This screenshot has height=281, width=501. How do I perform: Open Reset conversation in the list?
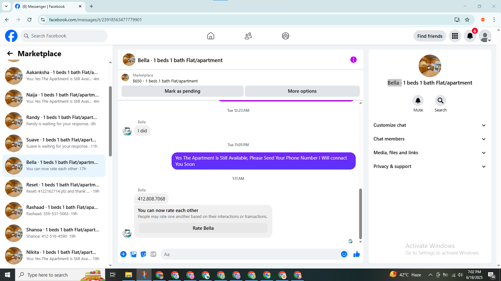54,188
